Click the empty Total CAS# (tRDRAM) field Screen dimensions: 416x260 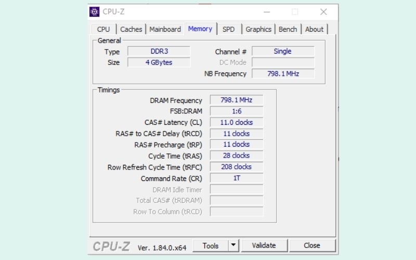tap(237, 200)
